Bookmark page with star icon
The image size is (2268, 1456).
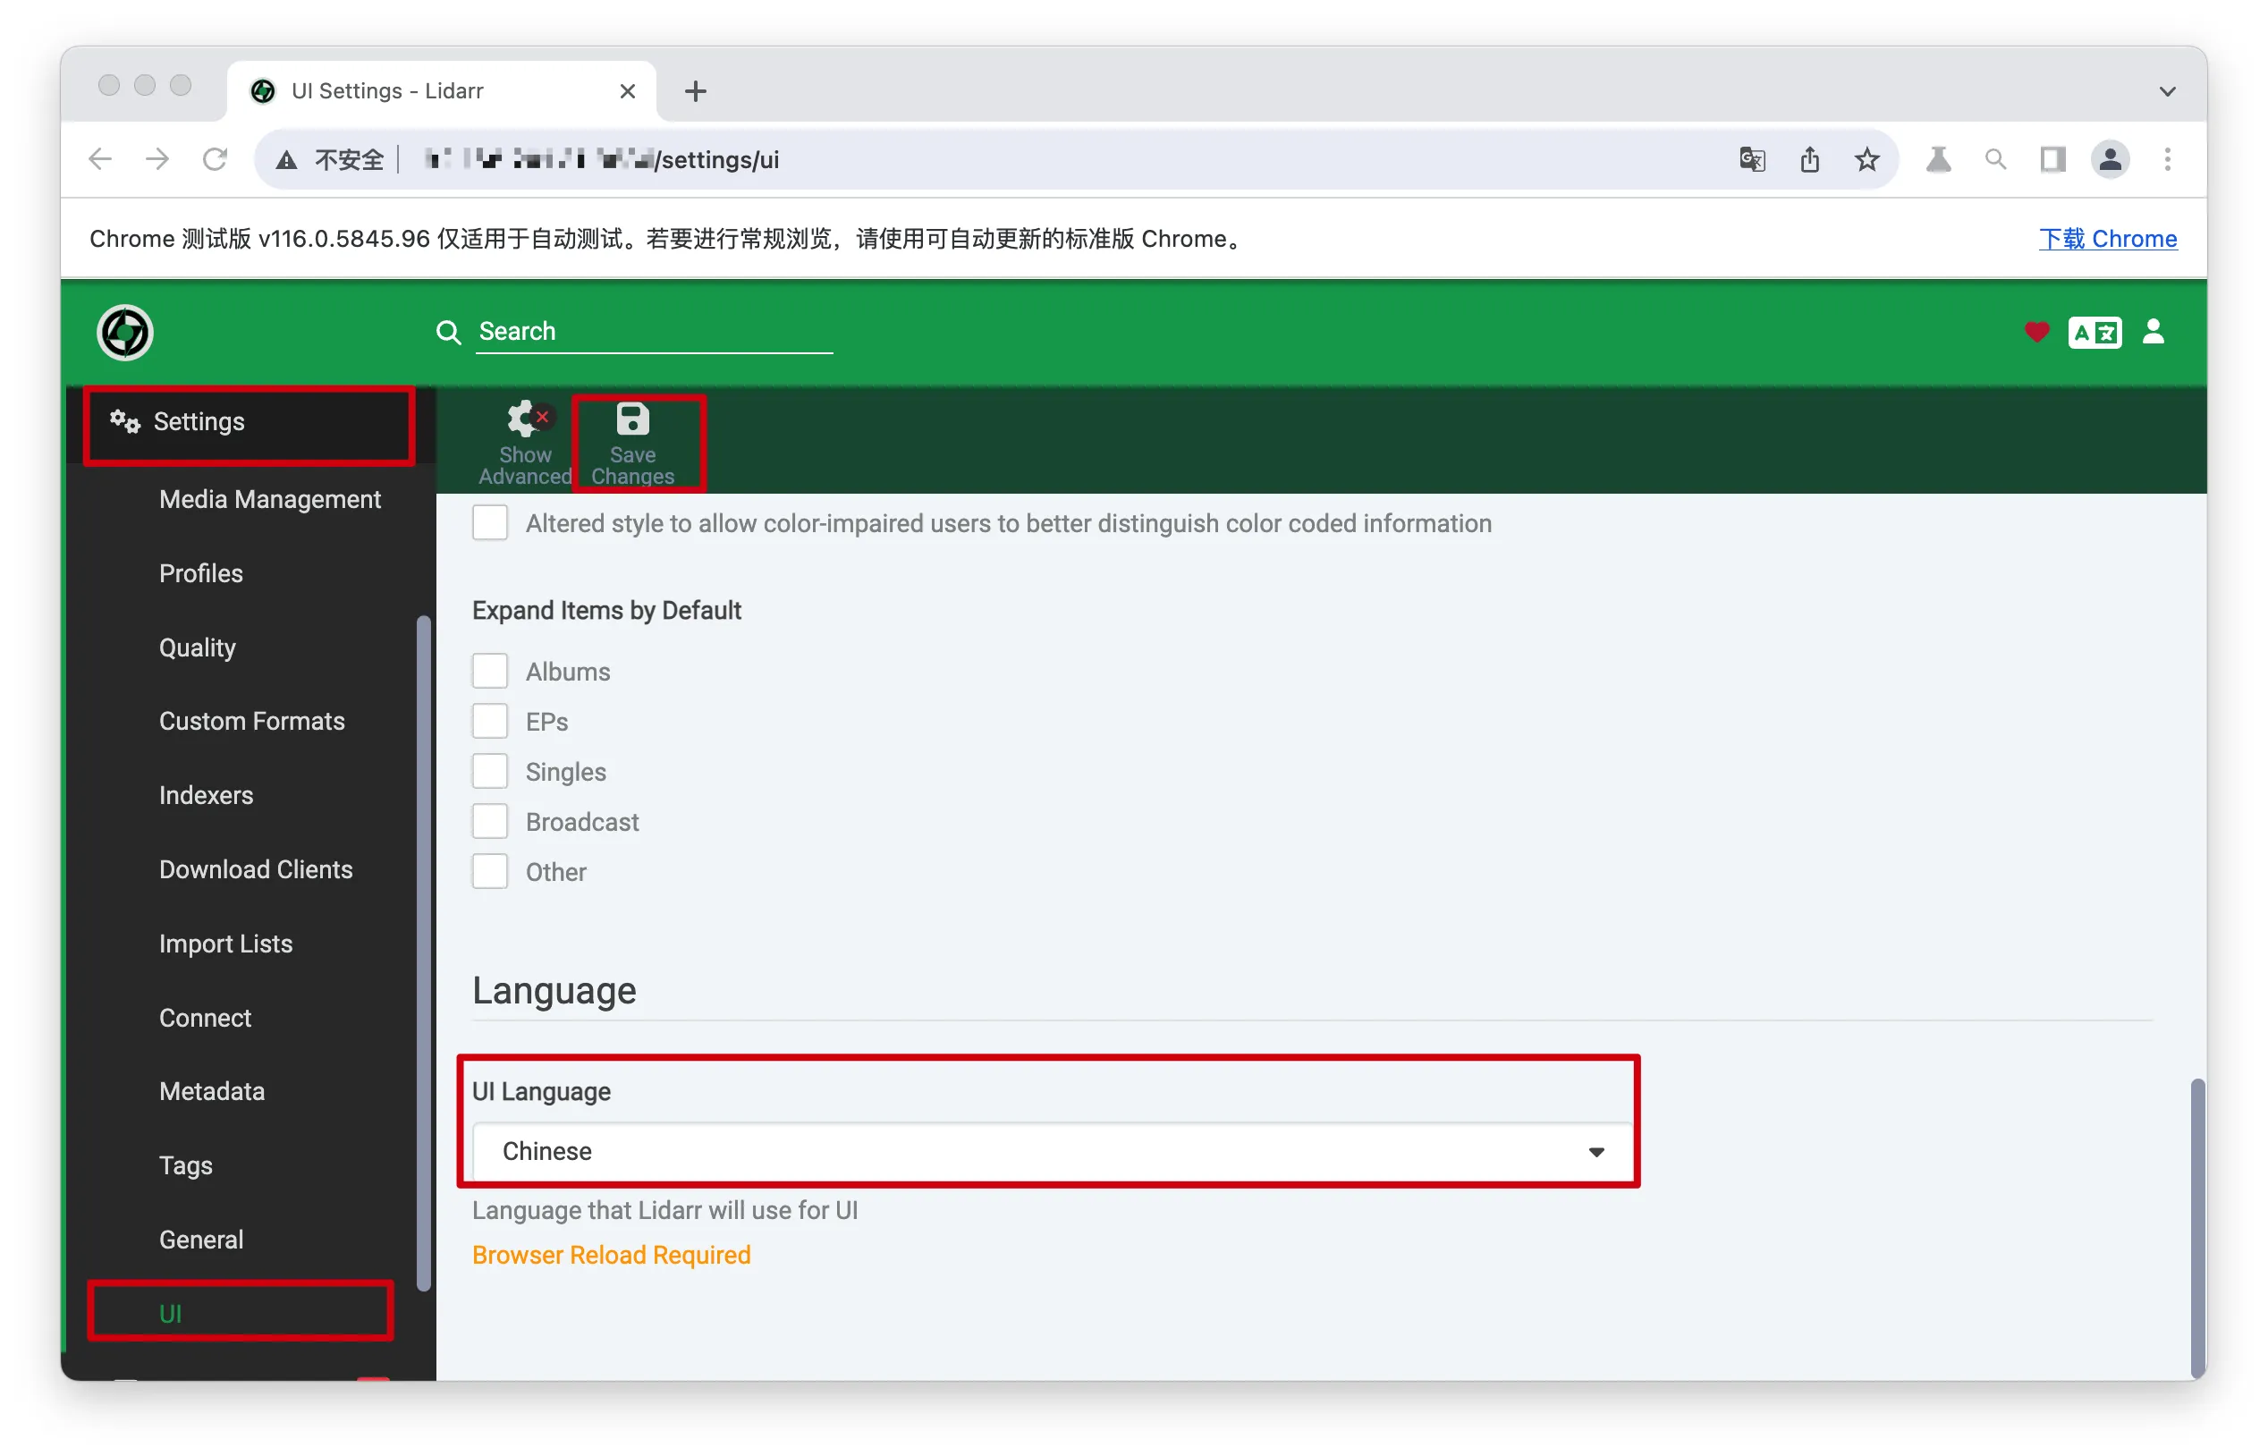(1866, 160)
